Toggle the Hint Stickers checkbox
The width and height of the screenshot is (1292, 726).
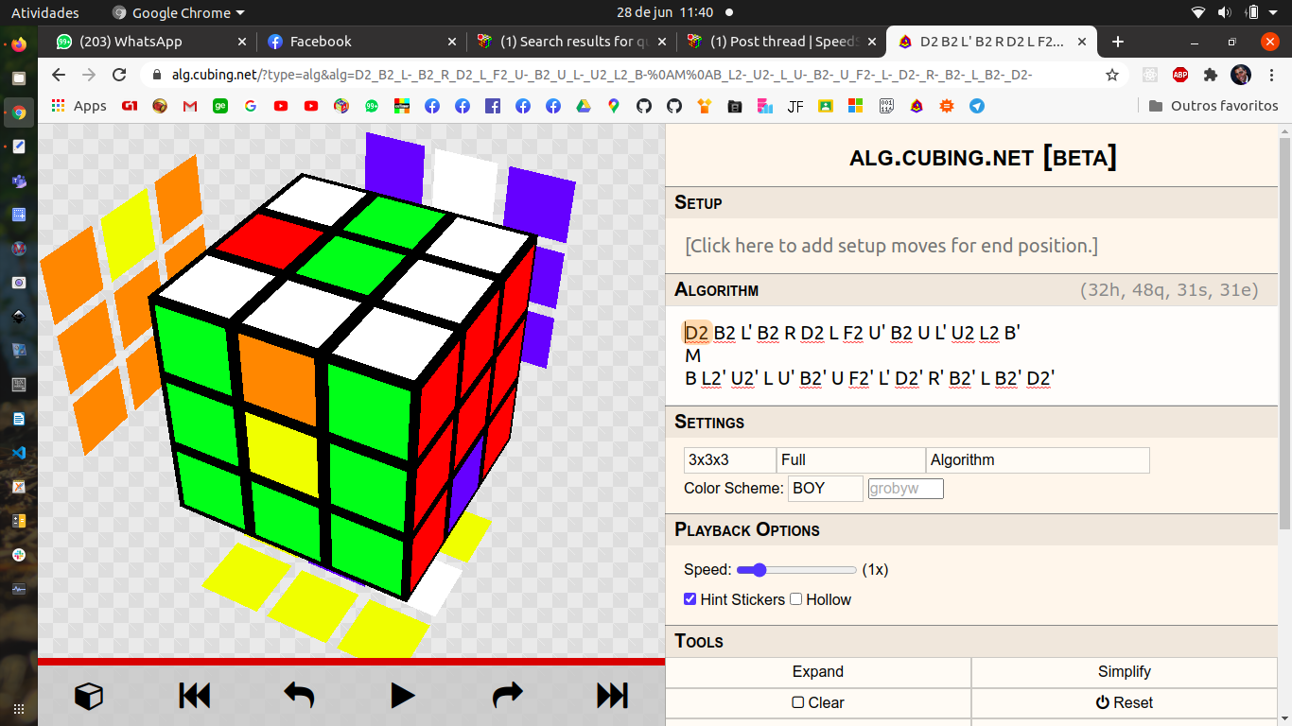pos(690,599)
